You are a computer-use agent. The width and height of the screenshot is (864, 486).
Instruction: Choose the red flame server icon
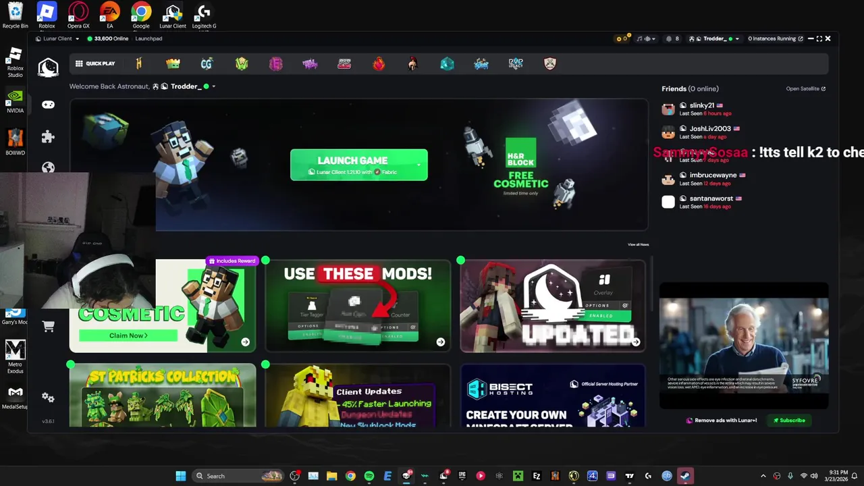click(x=379, y=63)
